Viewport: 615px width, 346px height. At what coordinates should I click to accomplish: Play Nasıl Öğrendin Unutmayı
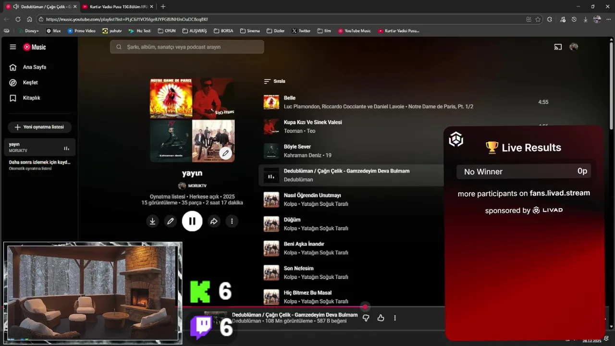pos(312,196)
